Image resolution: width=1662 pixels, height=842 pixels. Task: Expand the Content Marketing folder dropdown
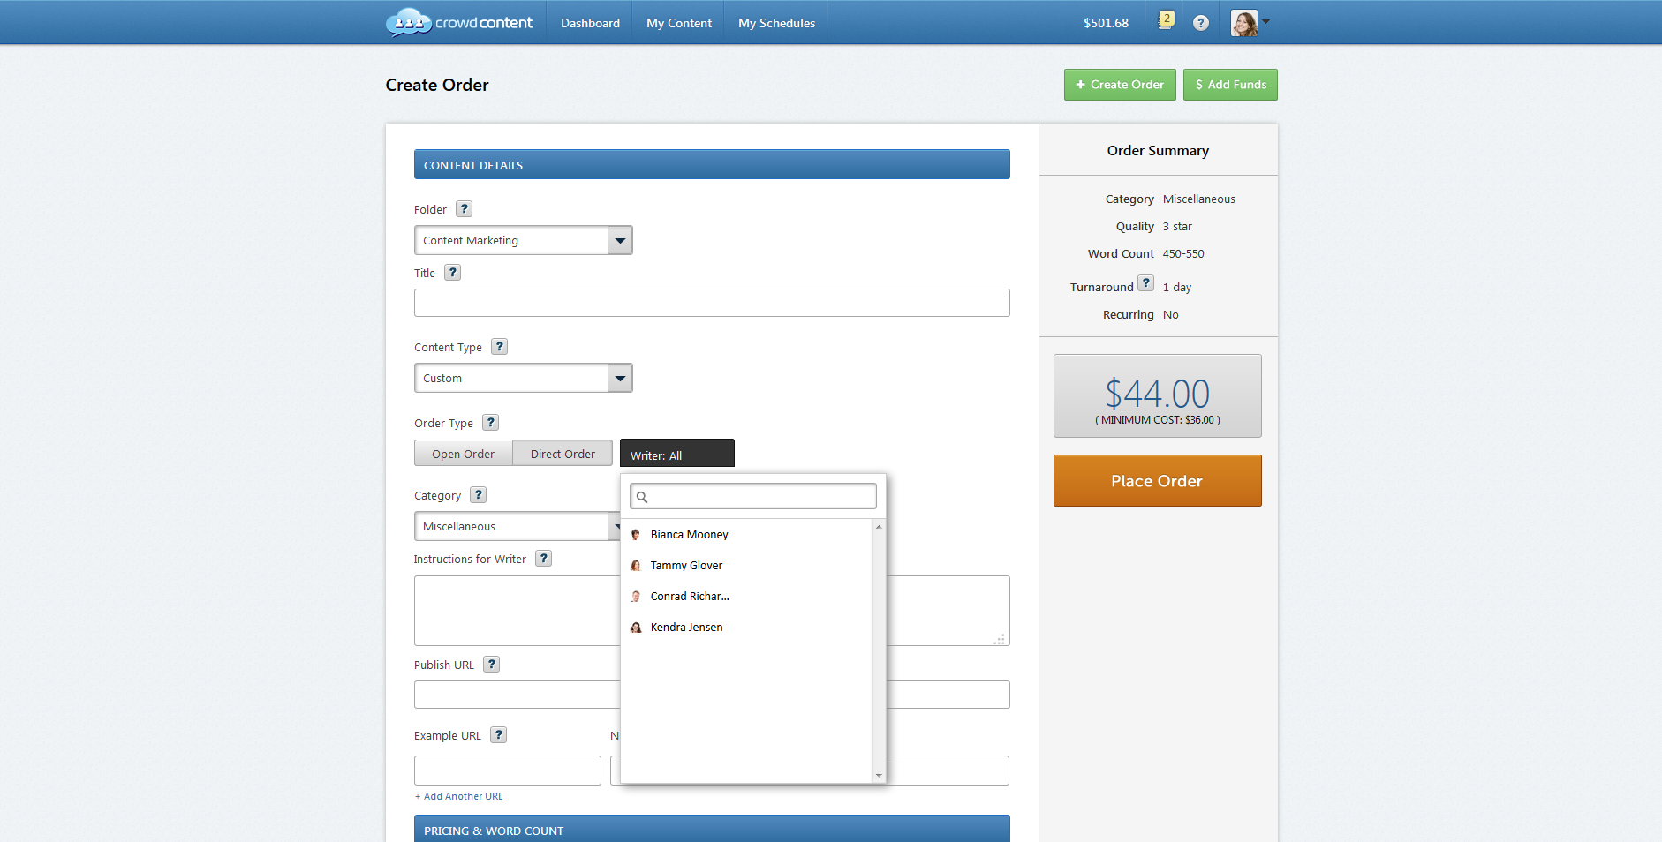[620, 241]
